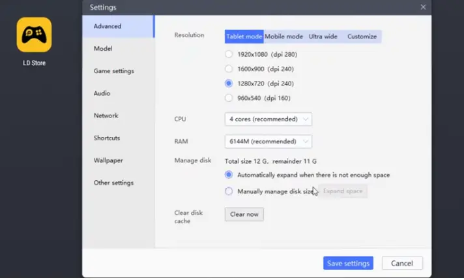Viewport: 464px width, 280px height.
Task: Select automatically expand disk space option
Action: pyautogui.click(x=229, y=175)
